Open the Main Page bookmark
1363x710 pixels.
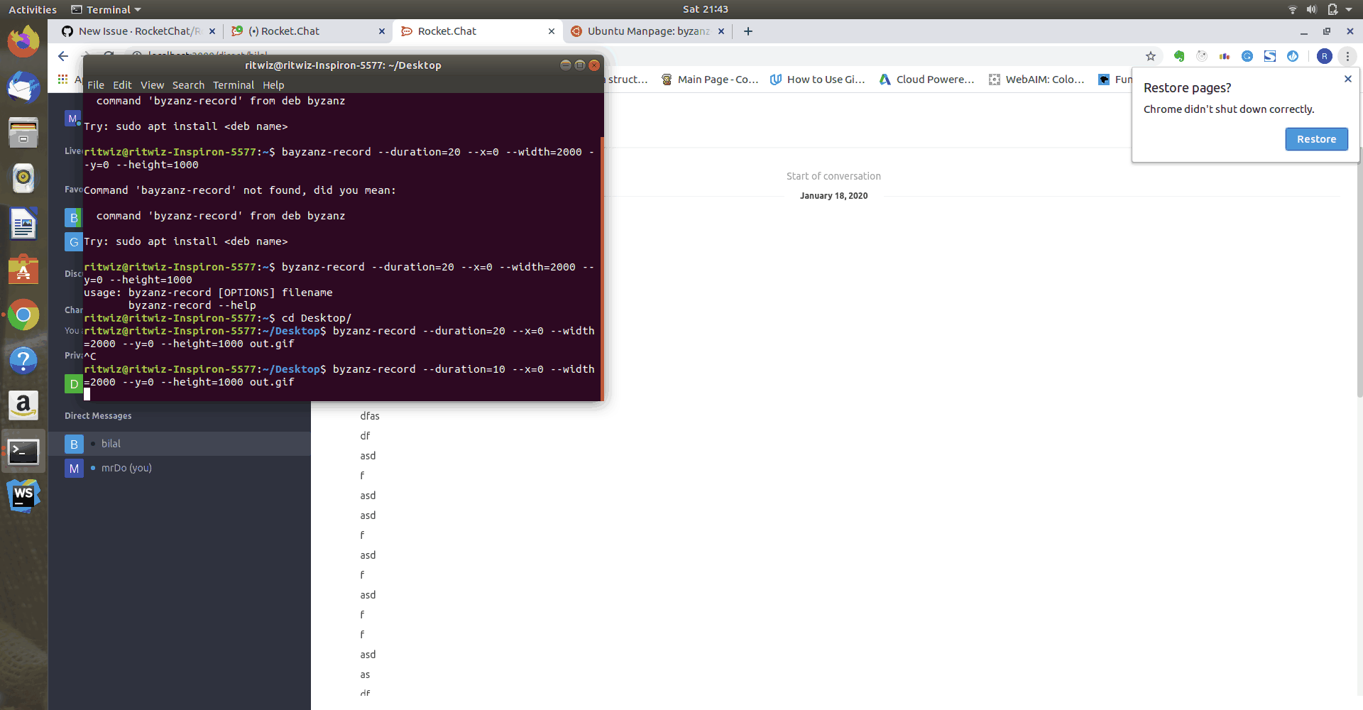[x=709, y=80]
